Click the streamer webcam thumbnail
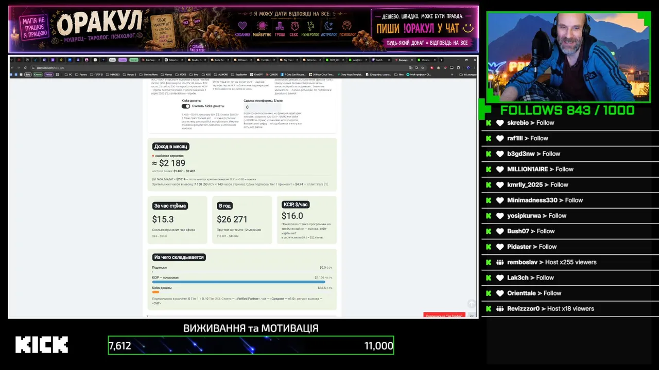The height and width of the screenshot is (370, 659). (x=568, y=57)
